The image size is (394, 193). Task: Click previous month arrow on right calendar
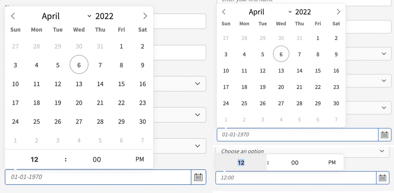(224, 12)
